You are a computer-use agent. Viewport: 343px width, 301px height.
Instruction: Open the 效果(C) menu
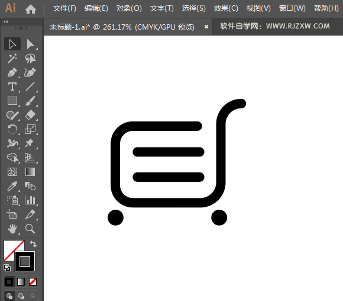pos(226,8)
